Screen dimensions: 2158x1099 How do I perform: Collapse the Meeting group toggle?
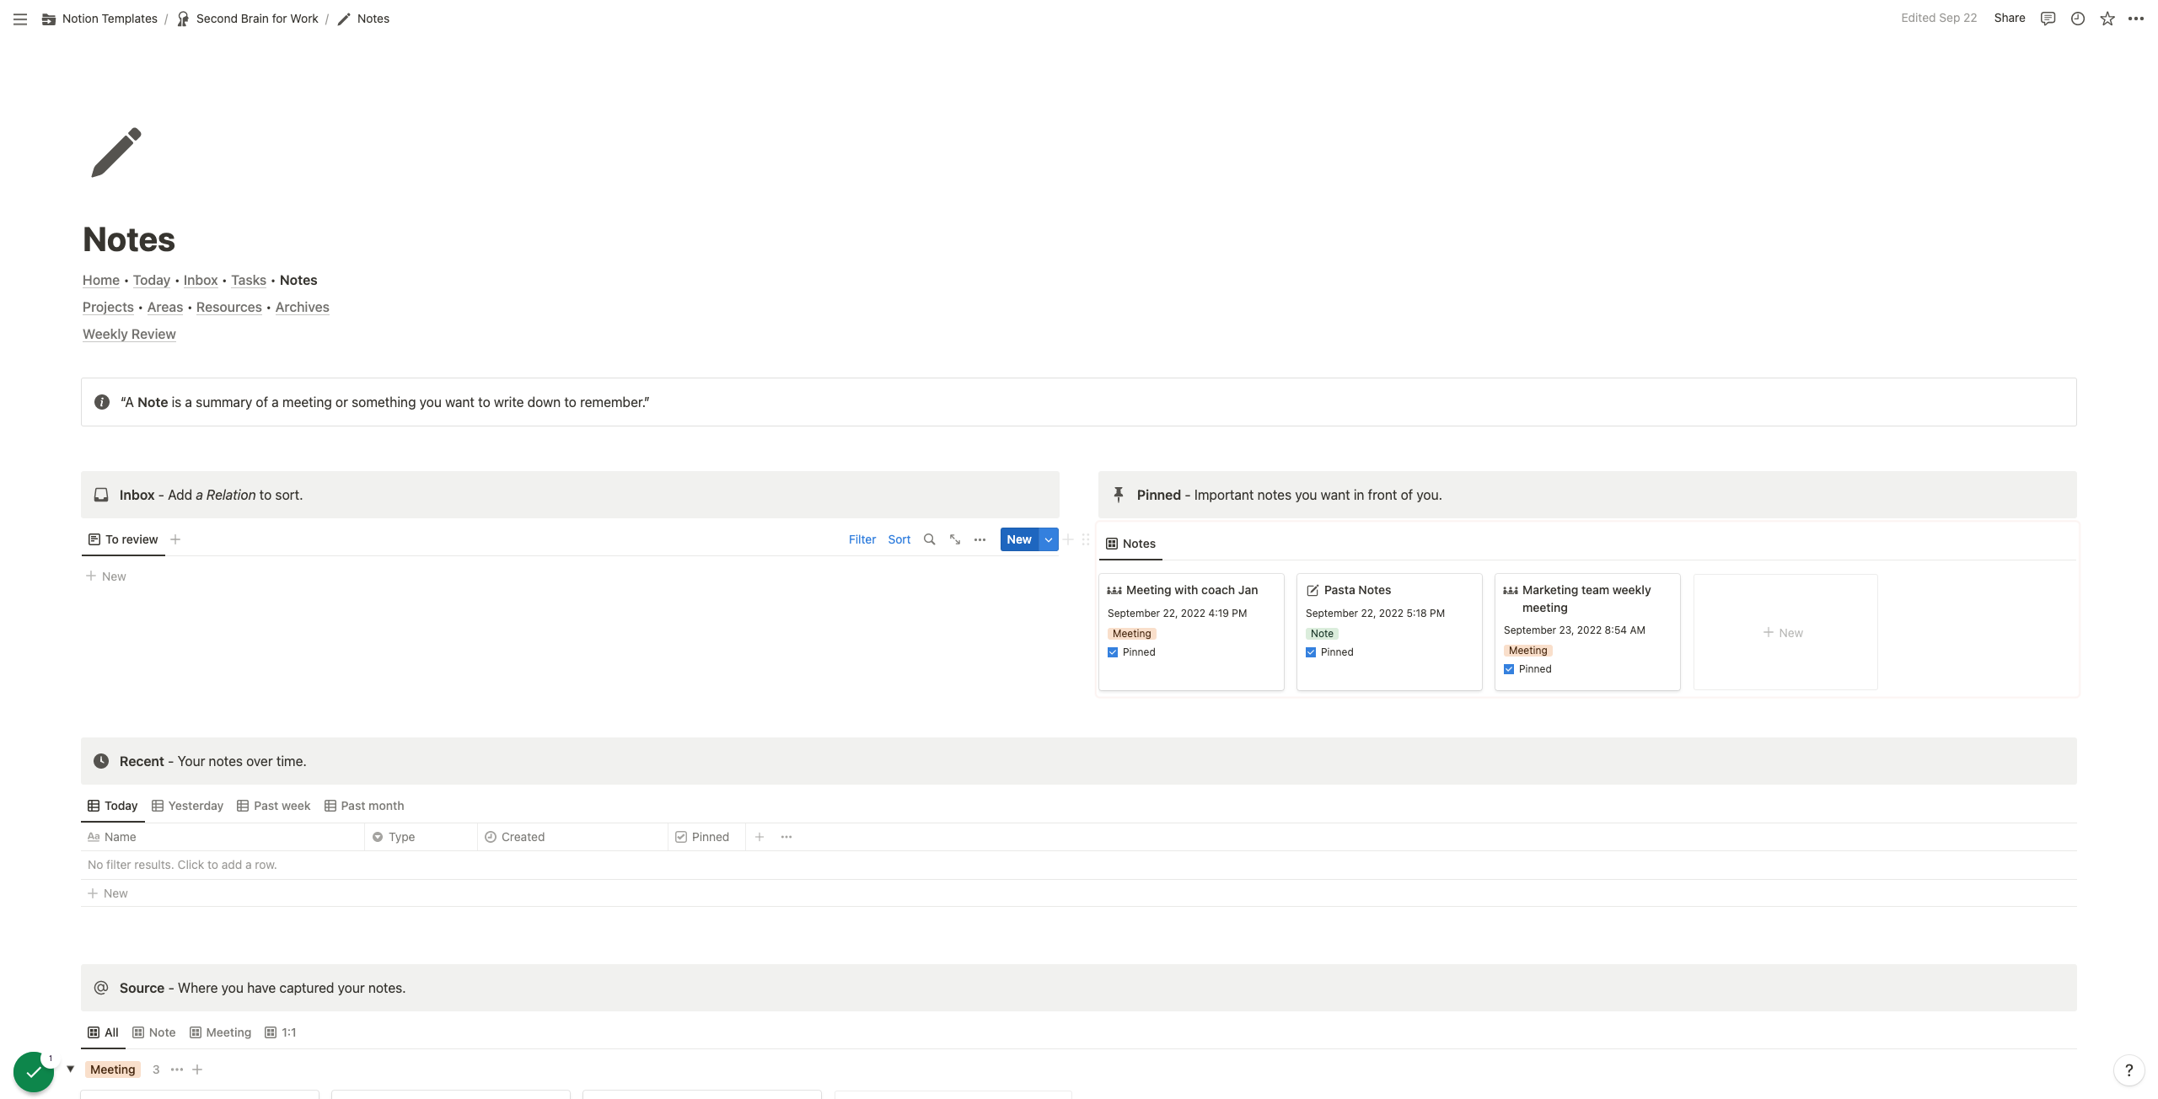[71, 1070]
